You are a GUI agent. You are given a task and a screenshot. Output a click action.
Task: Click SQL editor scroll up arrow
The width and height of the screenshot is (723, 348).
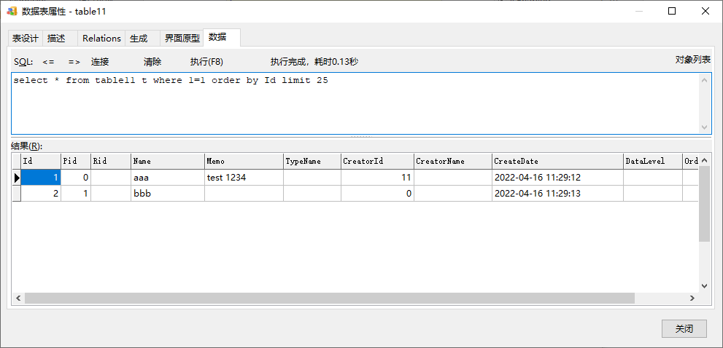tap(704, 80)
